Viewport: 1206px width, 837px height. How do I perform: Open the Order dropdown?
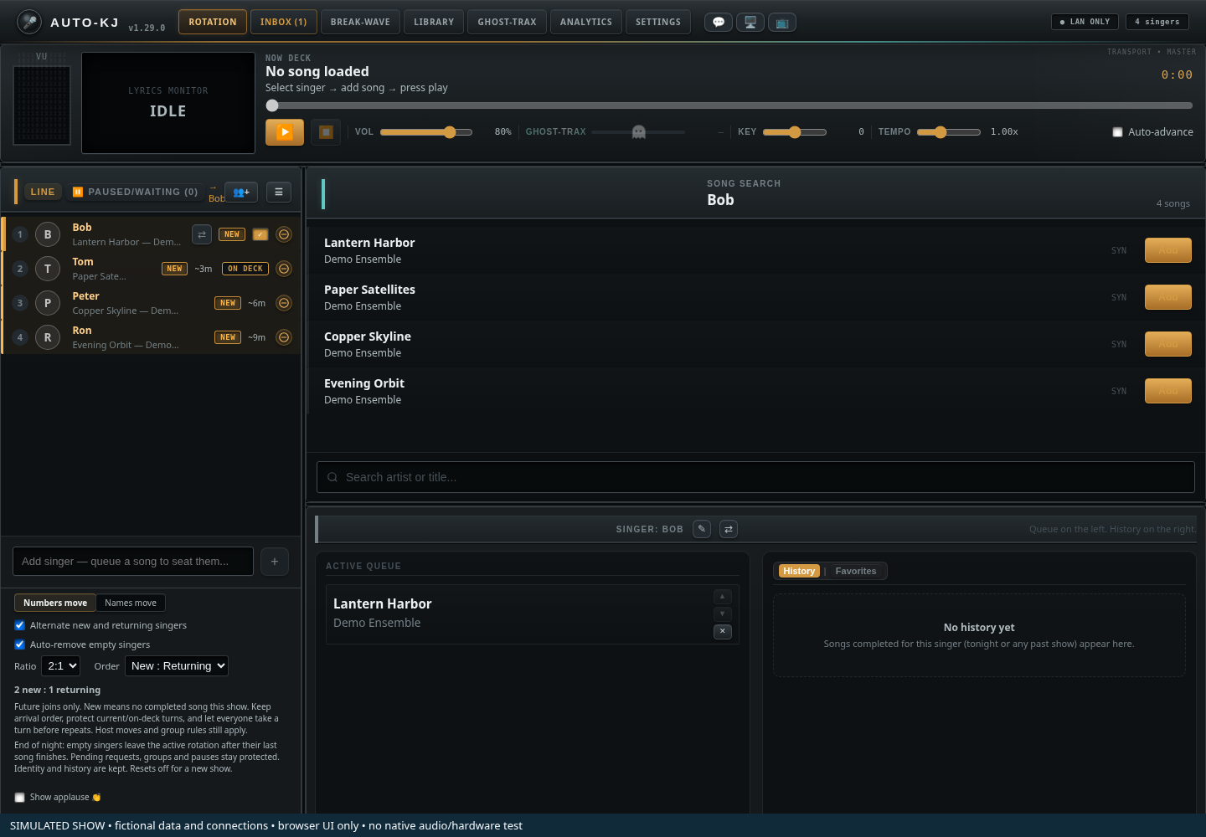pyautogui.click(x=177, y=666)
